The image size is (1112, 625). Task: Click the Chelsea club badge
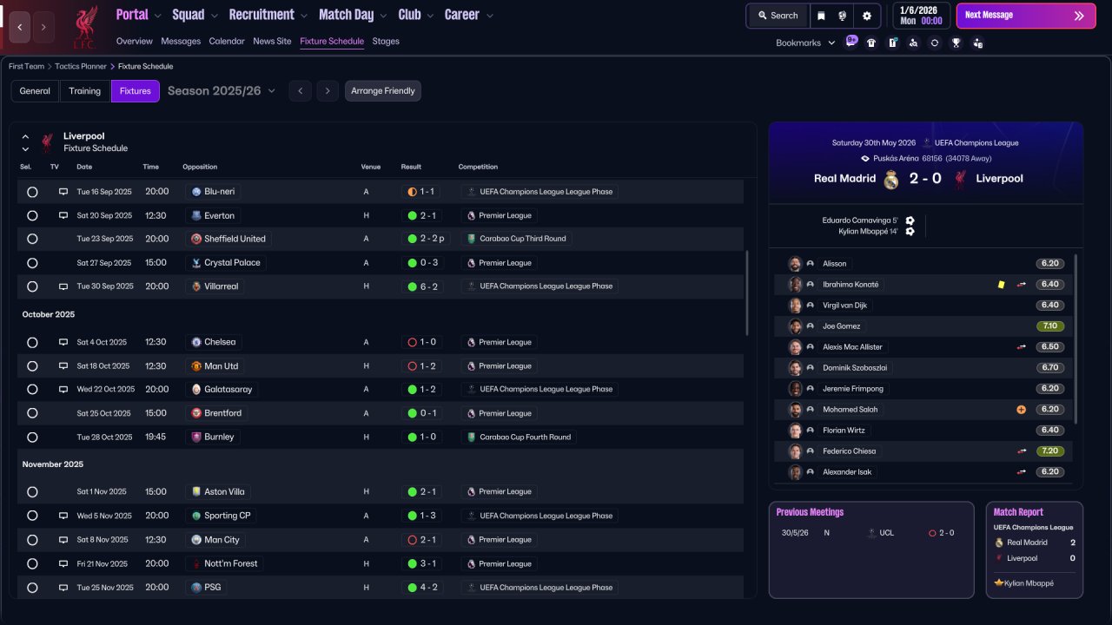[x=196, y=342]
